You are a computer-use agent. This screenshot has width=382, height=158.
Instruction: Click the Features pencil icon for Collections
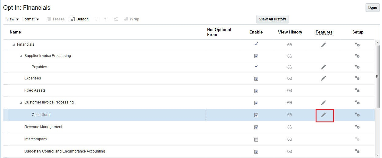pyautogui.click(x=324, y=115)
